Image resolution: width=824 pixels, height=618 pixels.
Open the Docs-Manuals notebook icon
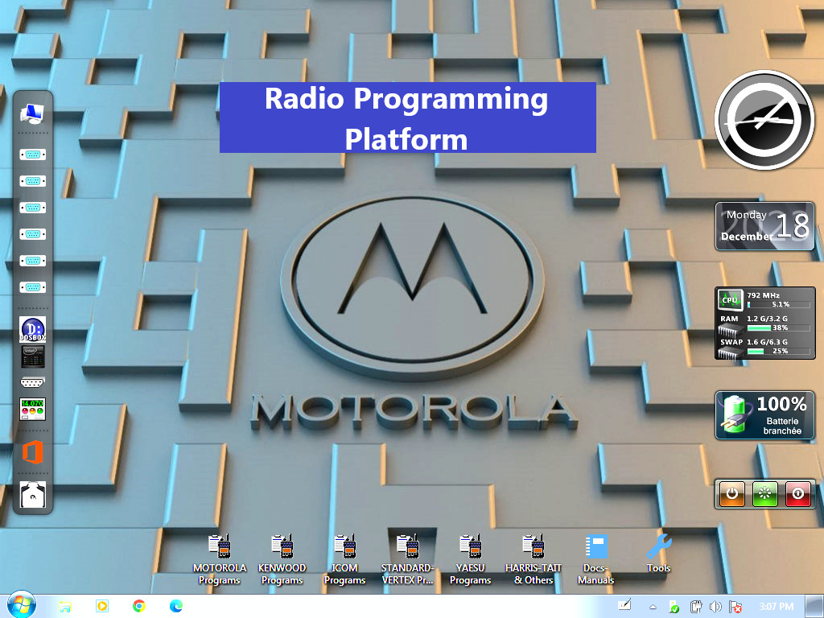tap(595, 548)
